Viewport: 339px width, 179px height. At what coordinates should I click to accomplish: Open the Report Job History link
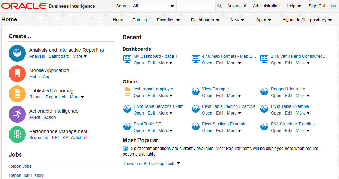point(26,175)
